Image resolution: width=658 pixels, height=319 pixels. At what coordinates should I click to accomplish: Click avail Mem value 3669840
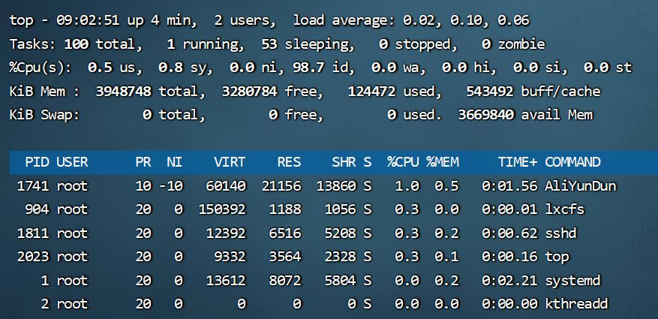pyautogui.click(x=486, y=115)
